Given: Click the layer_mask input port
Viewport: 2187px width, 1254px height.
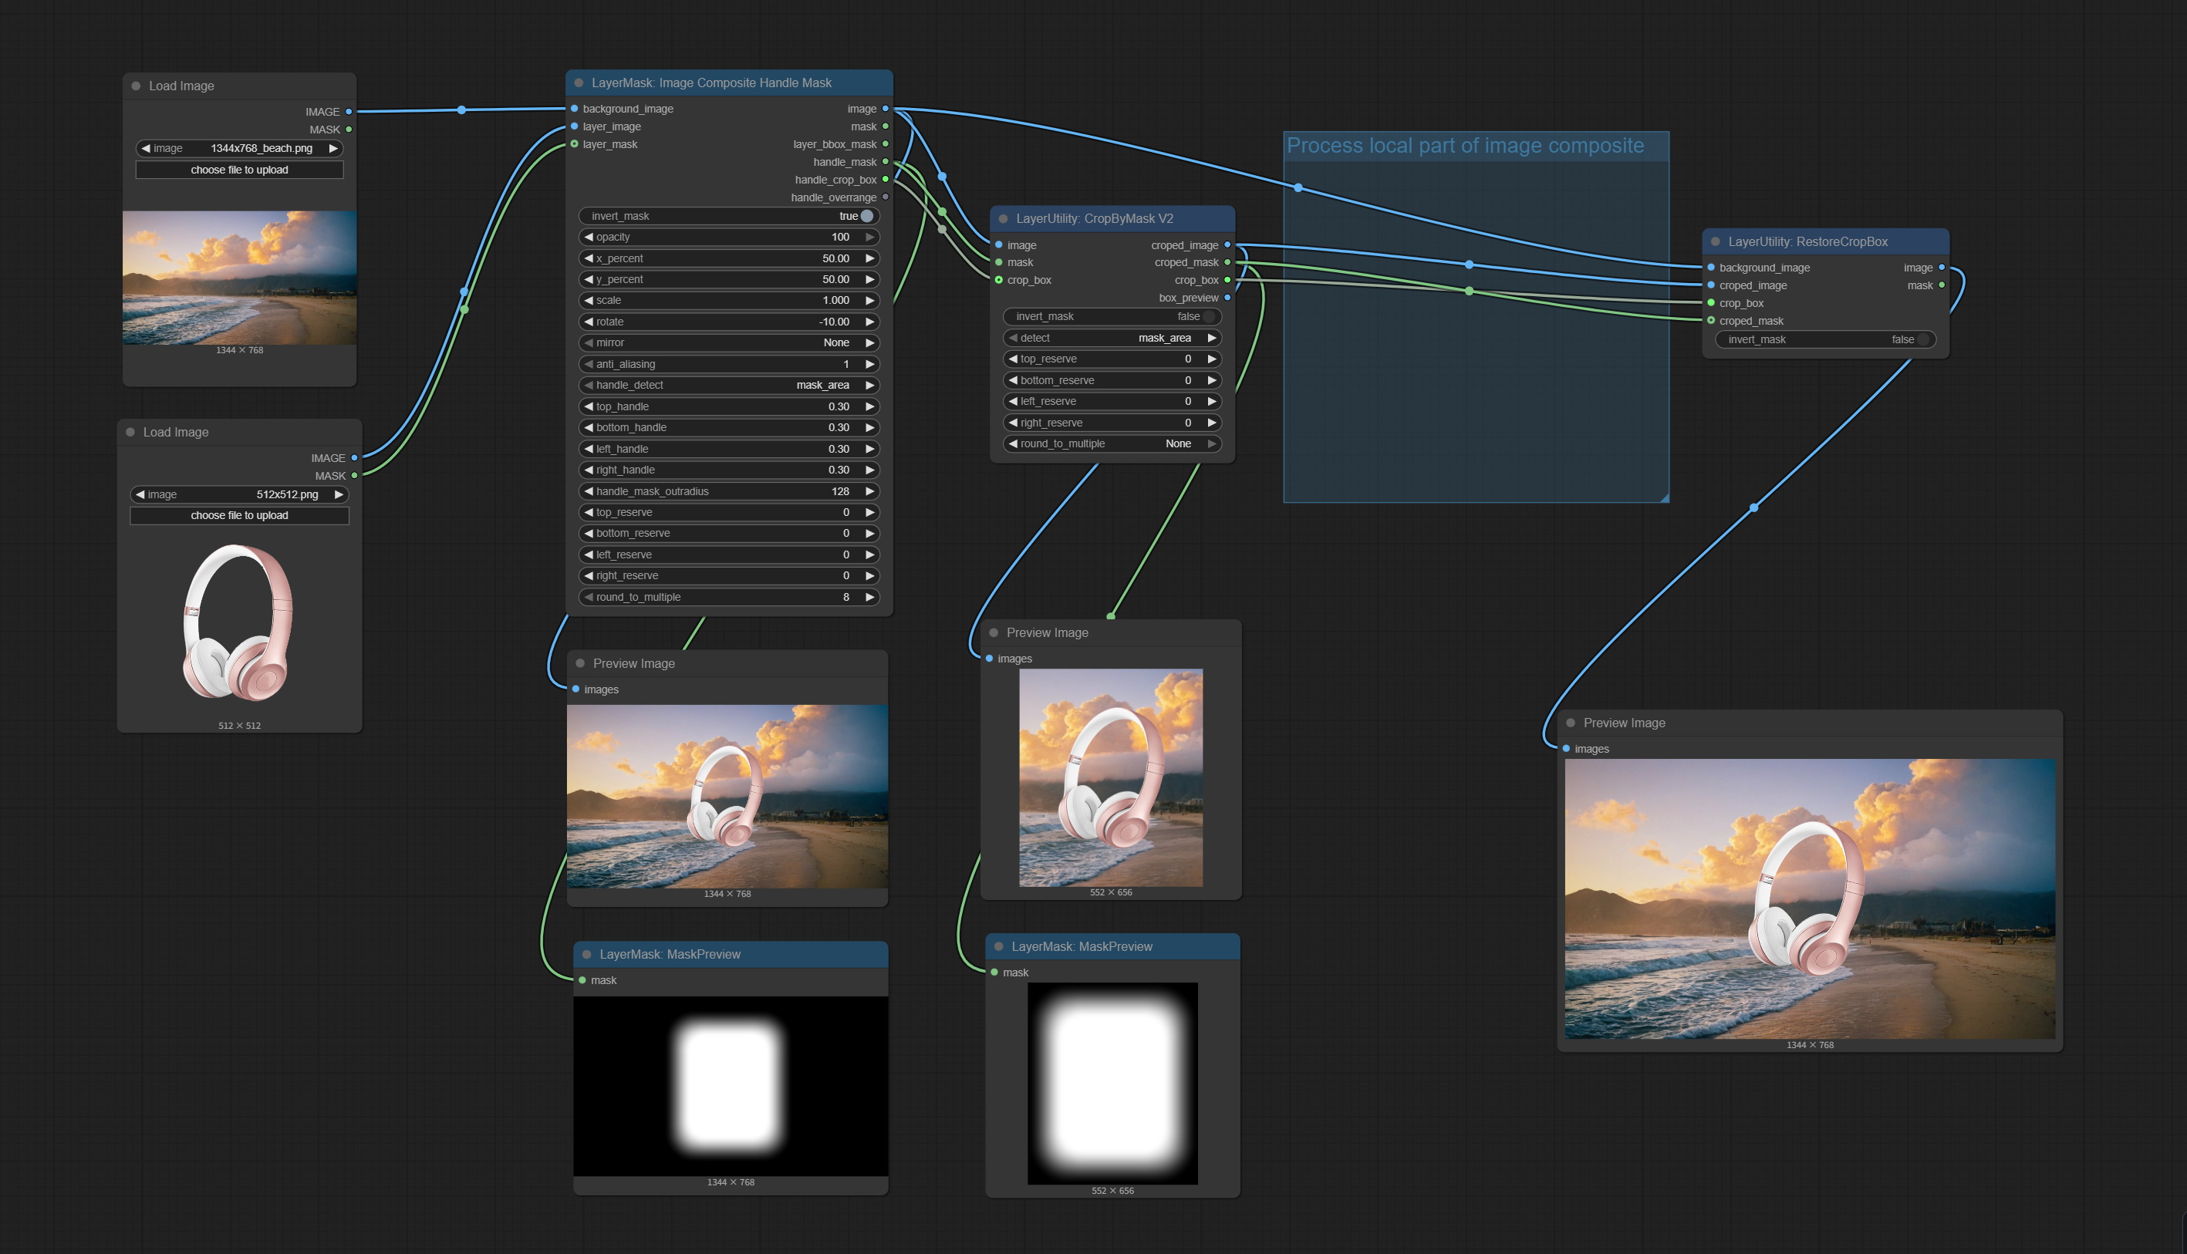Looking at the screenshot, I should 575,143.
